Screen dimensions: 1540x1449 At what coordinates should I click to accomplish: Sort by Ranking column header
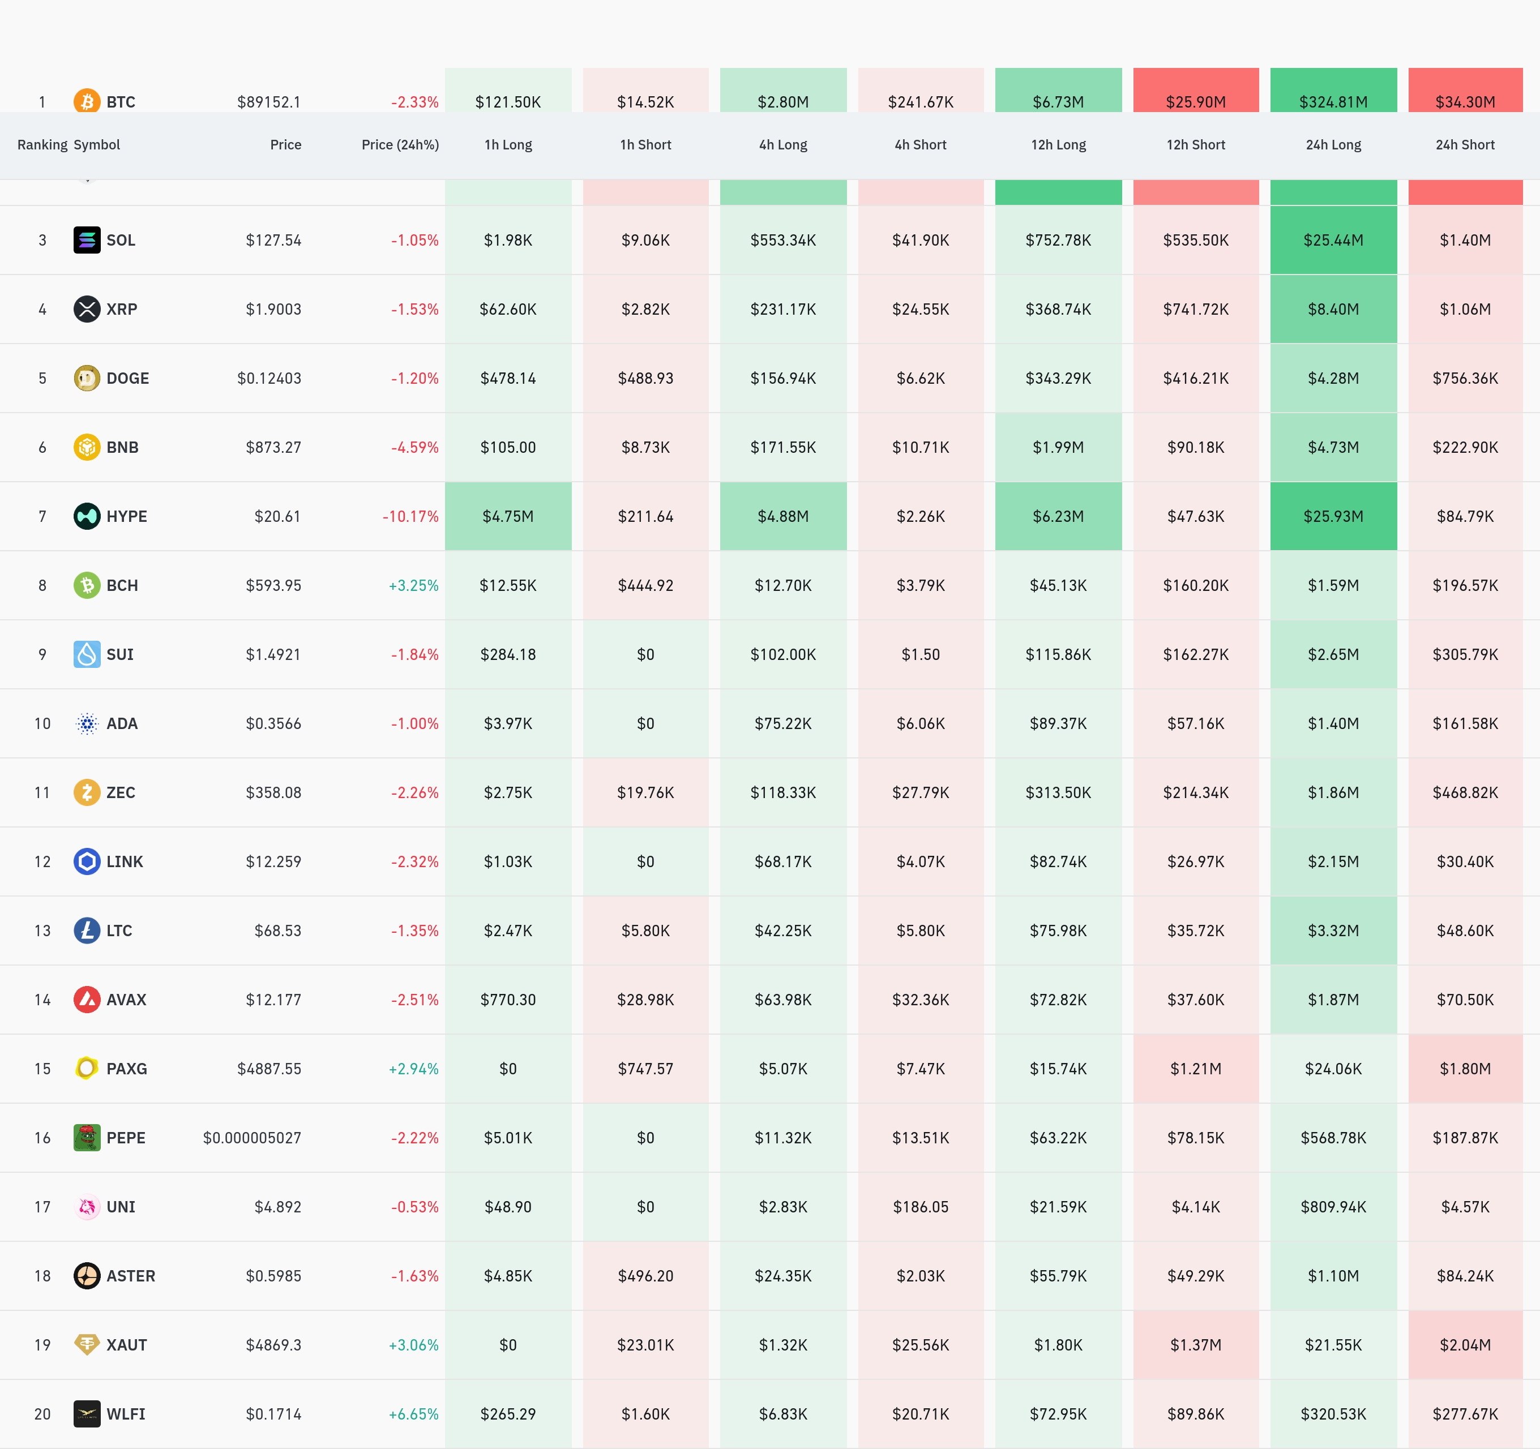(x=42, y=145)
